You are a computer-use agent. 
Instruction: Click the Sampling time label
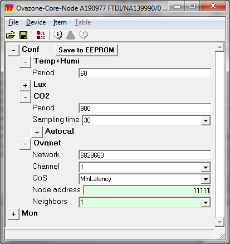click(56, 120)
